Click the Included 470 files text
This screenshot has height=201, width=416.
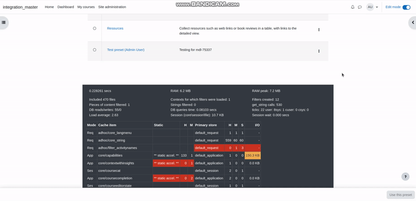[x=102, y=99]
